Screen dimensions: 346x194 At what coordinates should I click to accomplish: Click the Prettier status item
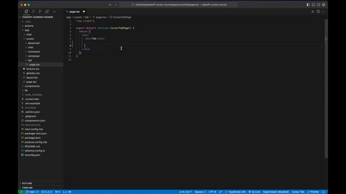[x=313, y=192]
